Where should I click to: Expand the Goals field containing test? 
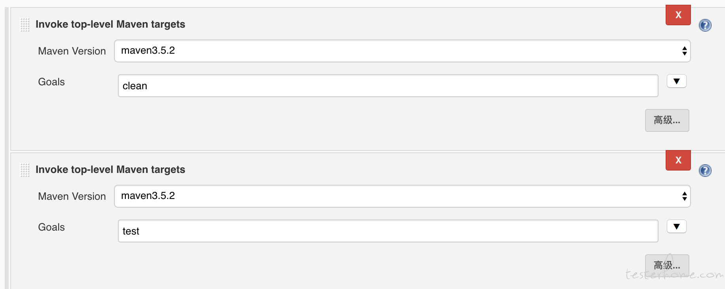[677, 227]
